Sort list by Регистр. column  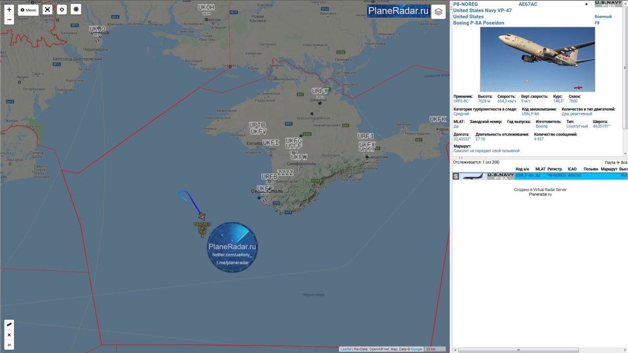coord(555,169)
